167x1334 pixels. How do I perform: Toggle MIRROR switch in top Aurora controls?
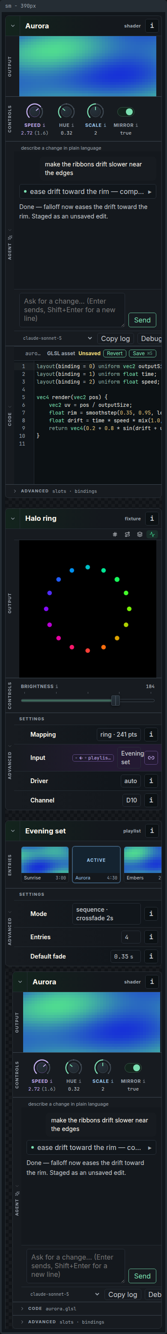pos(126,111)
